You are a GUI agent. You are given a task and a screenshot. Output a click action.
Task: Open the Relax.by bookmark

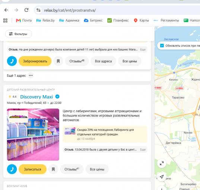tap(45, 20)
